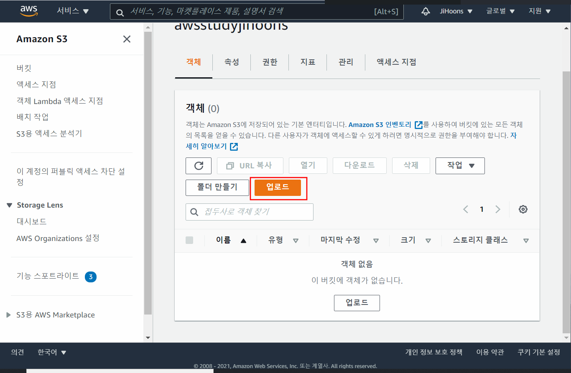Click 업로드 button in empty table area
The height and width of the screenshot is (373, 571).
[357, 303]
